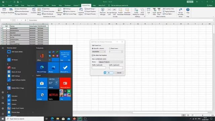Click the Suffix (optional) input field
The image size is (215, 121).
(x=116, y=68)
